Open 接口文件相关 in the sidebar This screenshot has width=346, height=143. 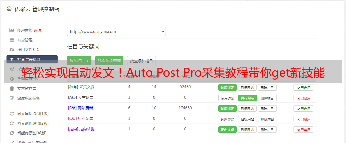point(29,50)
